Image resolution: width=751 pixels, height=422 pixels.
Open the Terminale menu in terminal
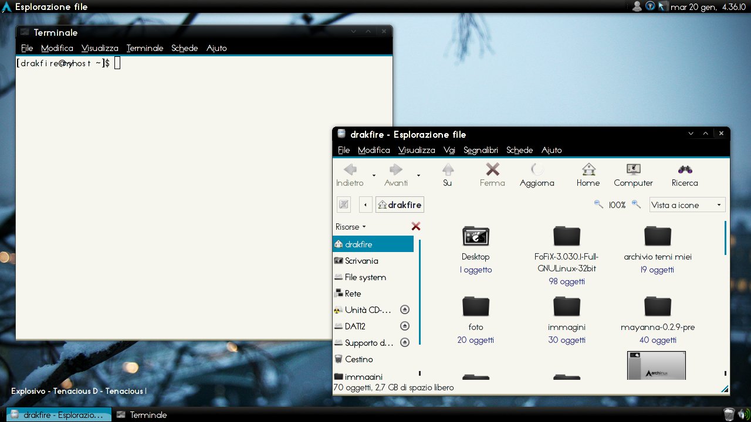(x=145, y=48)
